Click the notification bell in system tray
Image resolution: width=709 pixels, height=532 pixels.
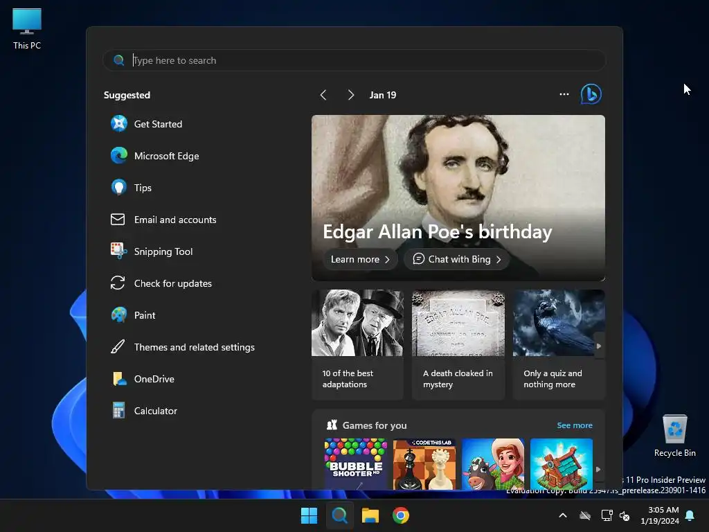pos(690,515)
